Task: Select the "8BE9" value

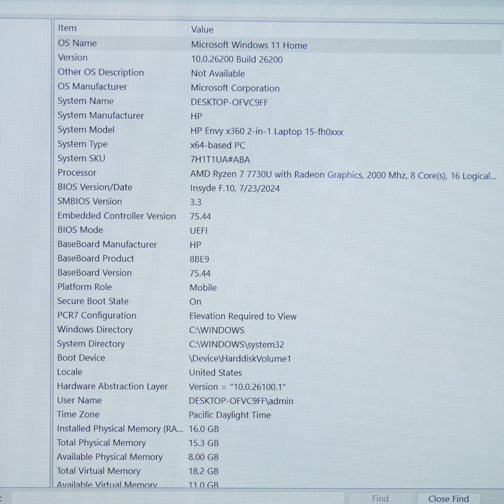Action: (200, 259)
